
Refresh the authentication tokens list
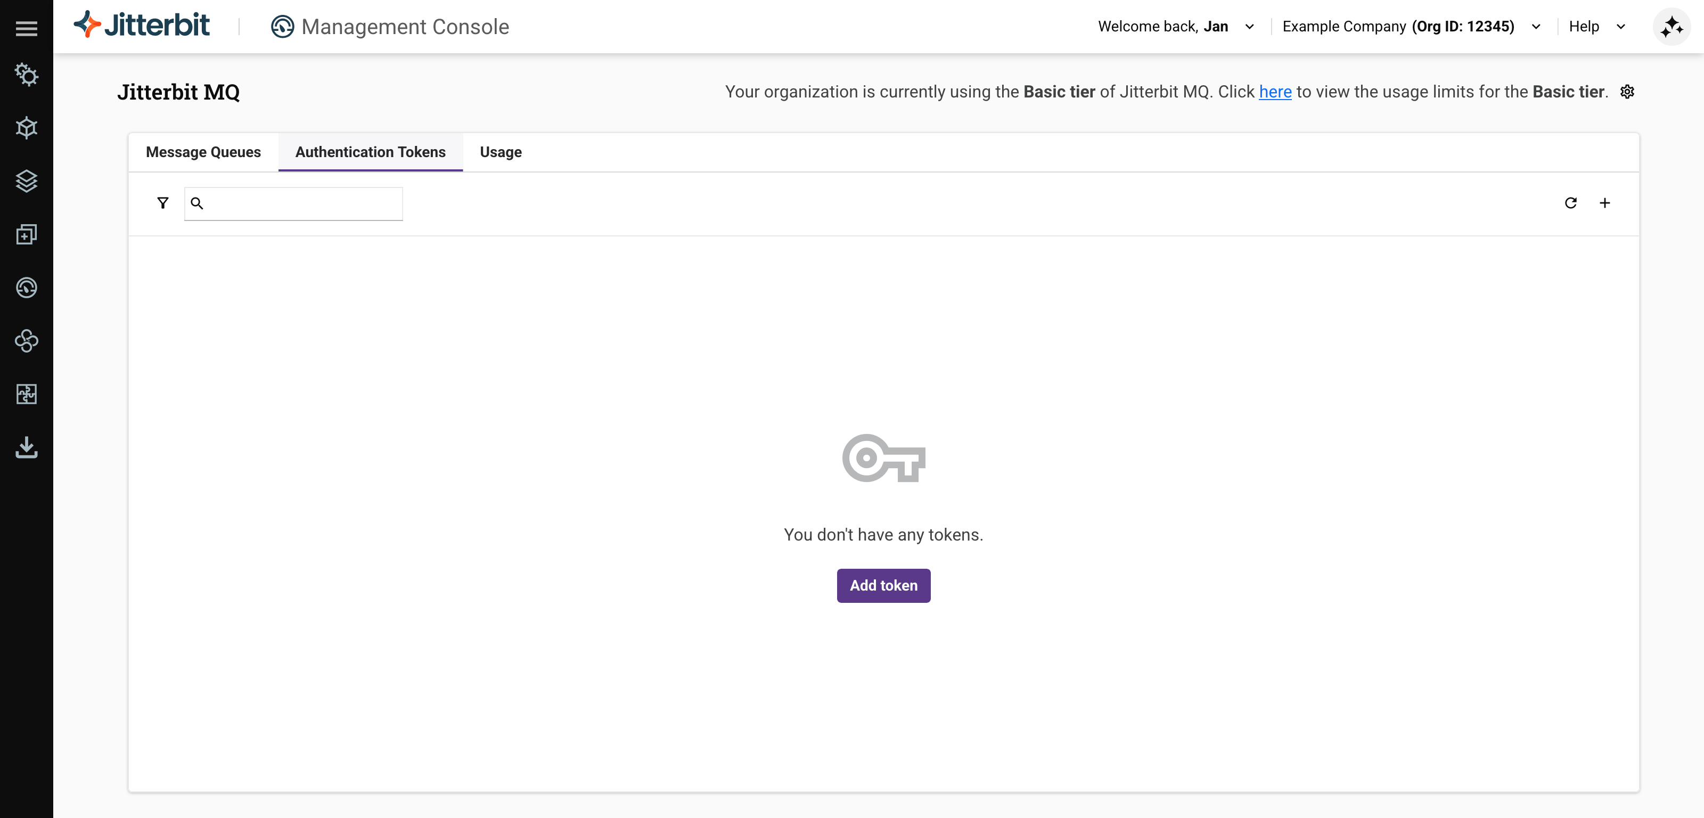pyautogui.click(x=1571, y=203)
